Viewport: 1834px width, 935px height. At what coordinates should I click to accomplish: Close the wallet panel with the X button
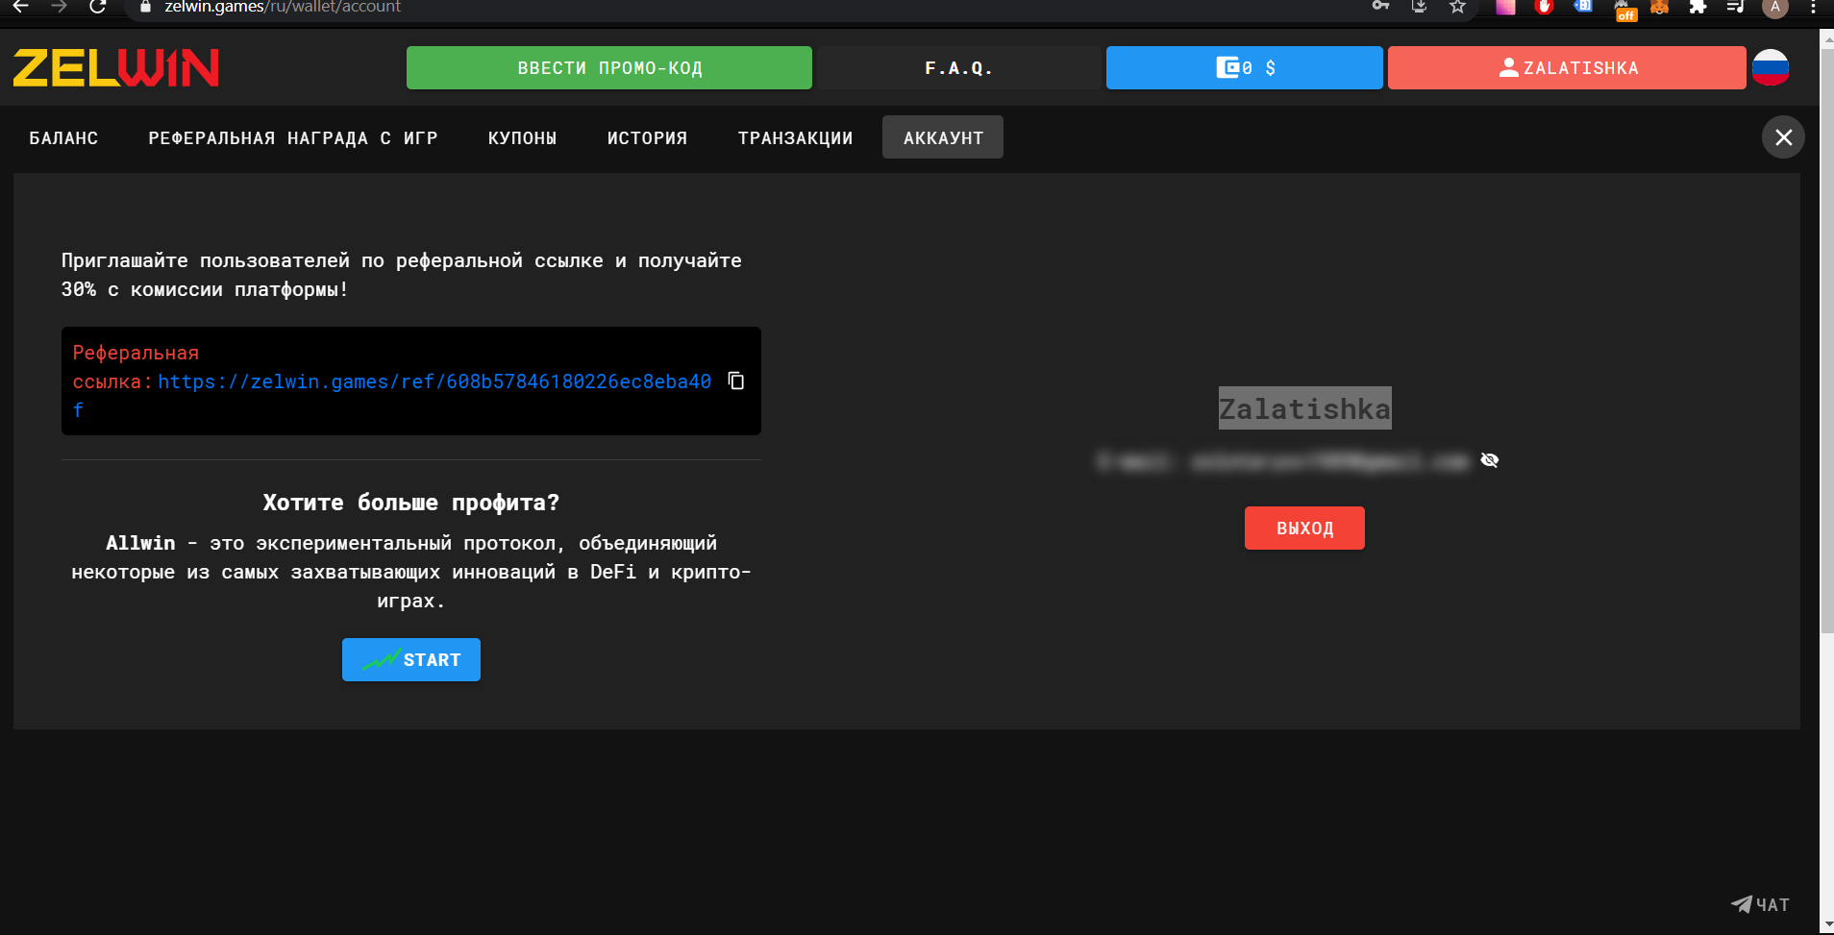(1783, 137)
